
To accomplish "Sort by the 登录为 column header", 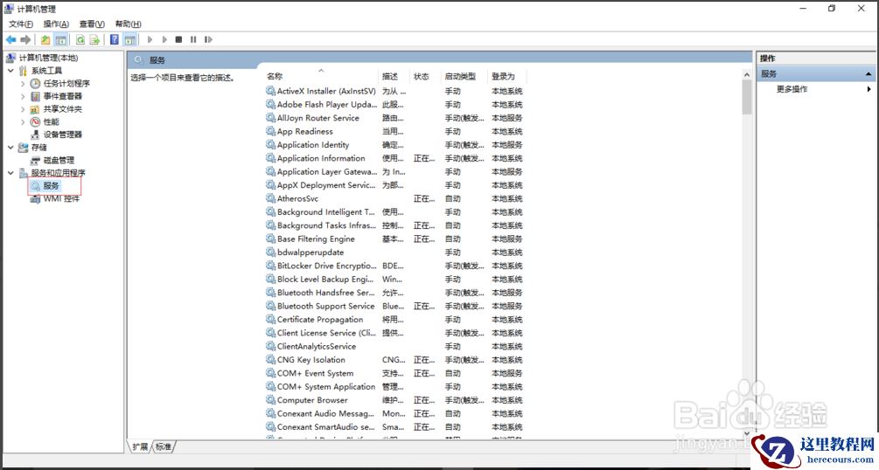I will tap(507, 76).
